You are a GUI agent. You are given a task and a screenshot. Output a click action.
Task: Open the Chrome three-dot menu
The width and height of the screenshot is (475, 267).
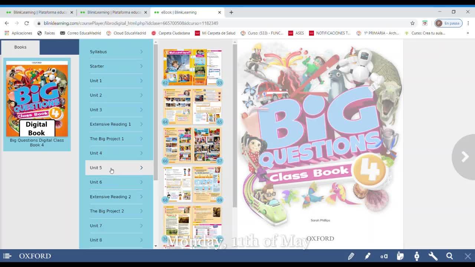pos(468,23)
